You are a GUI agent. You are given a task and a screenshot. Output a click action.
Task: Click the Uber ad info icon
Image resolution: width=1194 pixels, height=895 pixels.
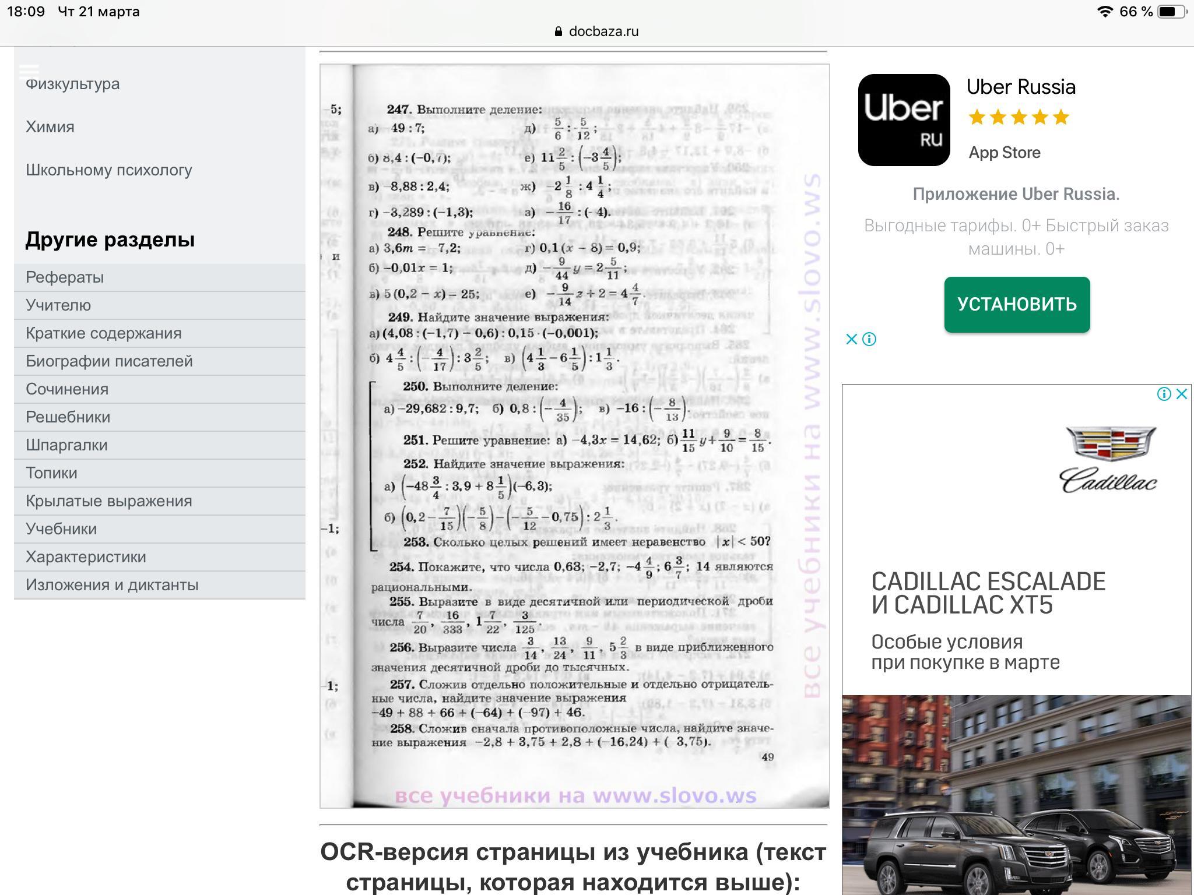click(x=869, y=339)
